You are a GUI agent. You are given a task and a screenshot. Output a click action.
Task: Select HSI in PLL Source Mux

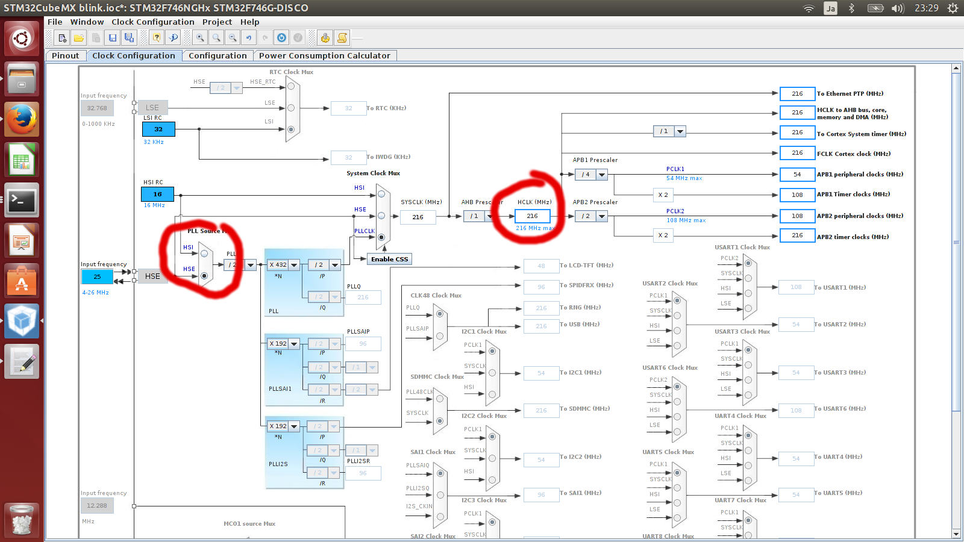tap(204, 254)
